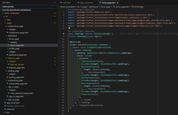Select the home_page.dart editor tab

tap(108, 3)
